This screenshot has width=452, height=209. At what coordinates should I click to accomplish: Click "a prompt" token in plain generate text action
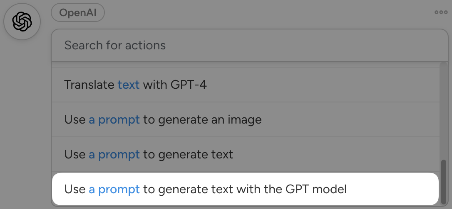(x=114, y=155)
